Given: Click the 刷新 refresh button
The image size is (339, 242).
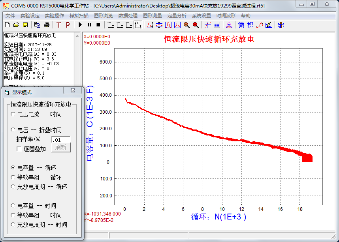Looking at the screenshot, I should tap(60, 148).
